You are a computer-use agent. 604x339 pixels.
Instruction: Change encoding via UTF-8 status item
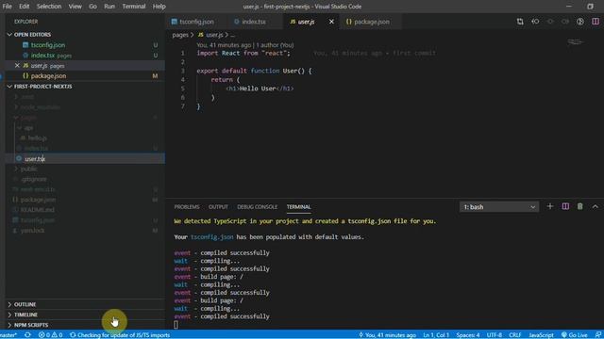coord(495,335)
